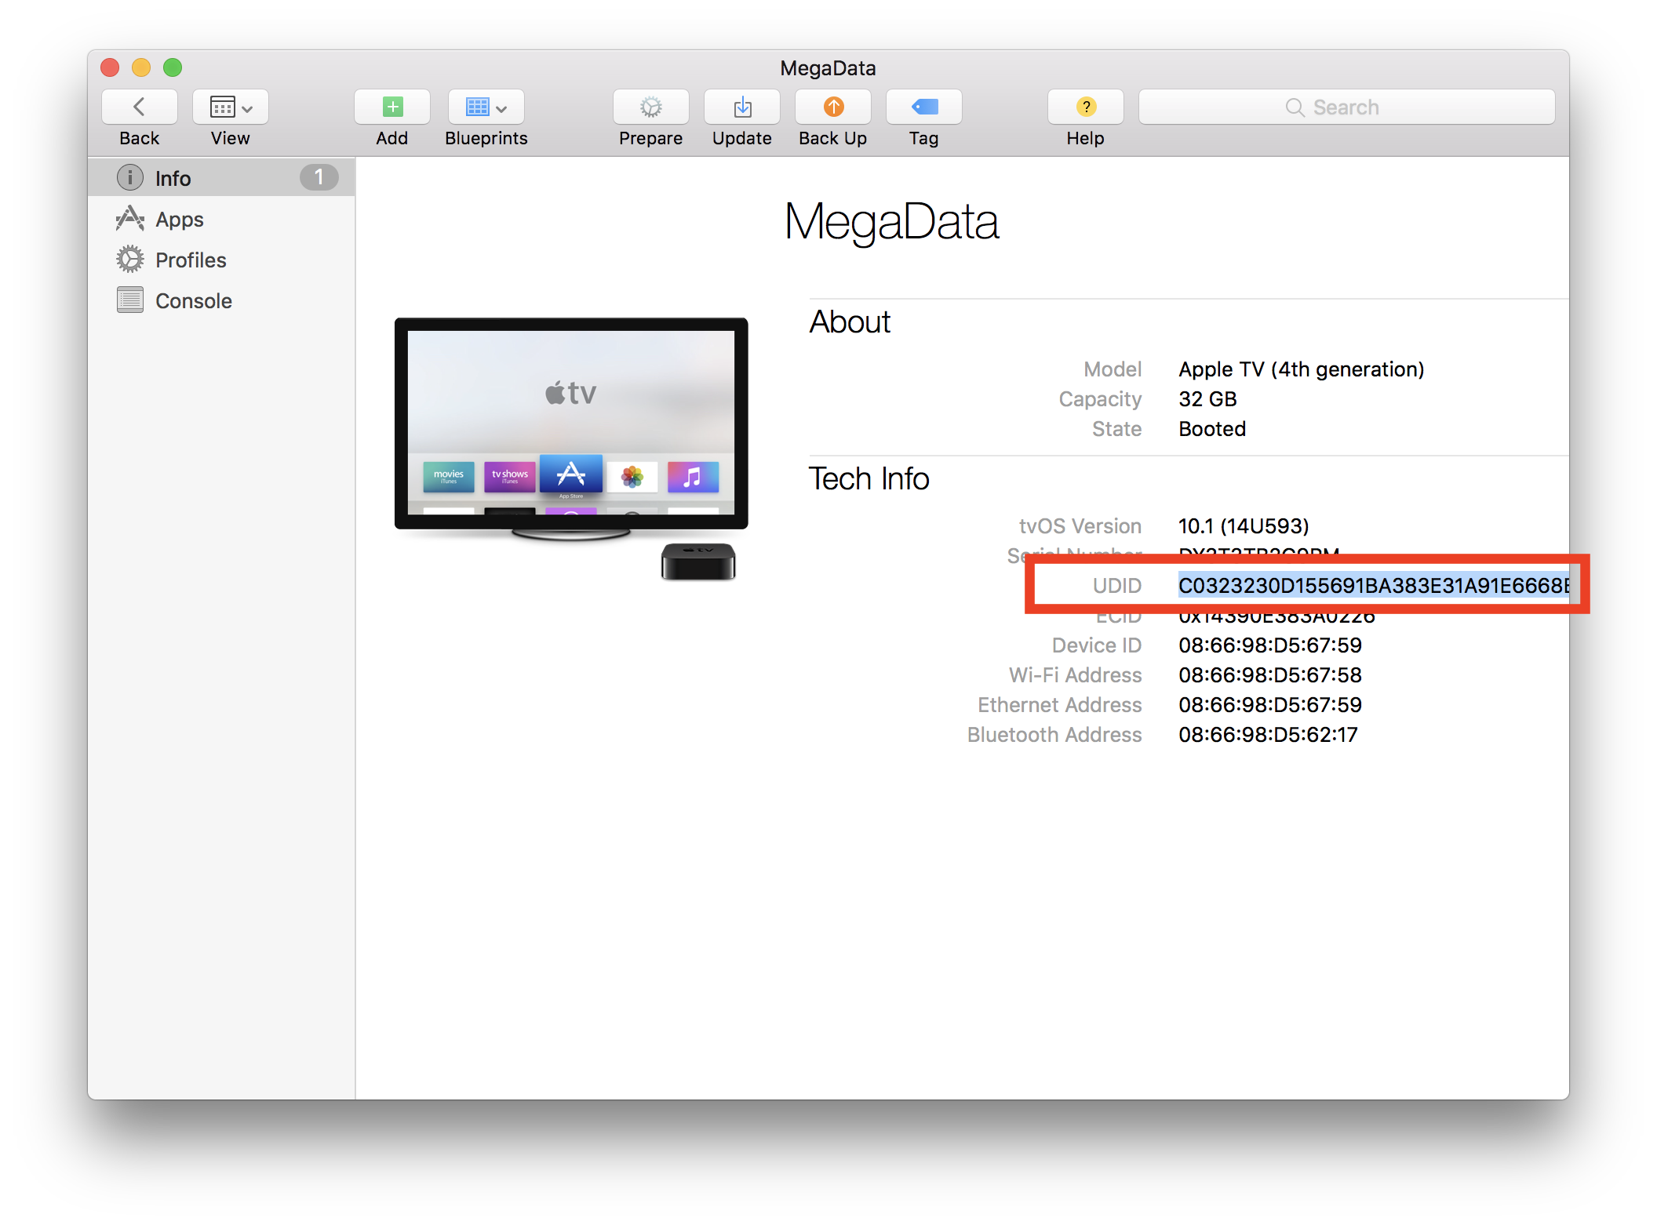The height and width of the screenshot is (1225, 1657).
Task: Click the capacity value 32 GB
Action: tap(1207, 399)
